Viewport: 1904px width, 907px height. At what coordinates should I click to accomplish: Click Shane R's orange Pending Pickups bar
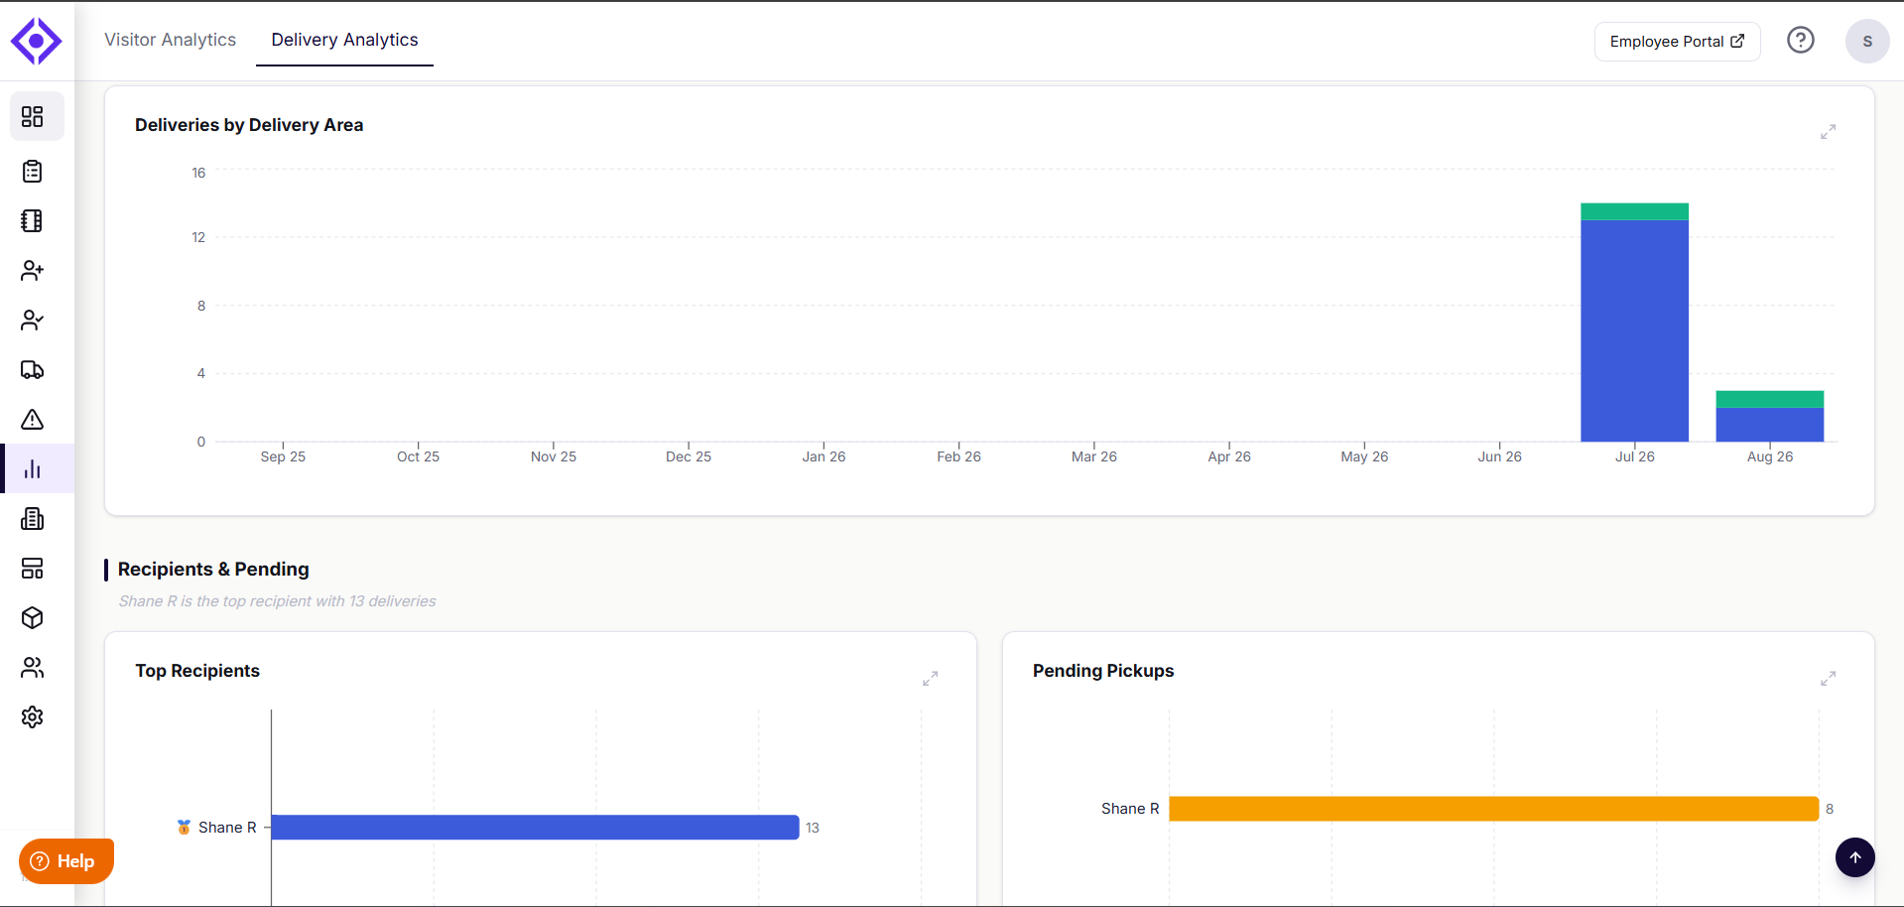pyautogui.click(x=1494, y=809)
